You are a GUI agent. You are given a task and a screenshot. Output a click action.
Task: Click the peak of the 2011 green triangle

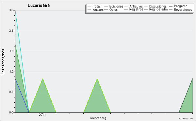tap(42, 78)
